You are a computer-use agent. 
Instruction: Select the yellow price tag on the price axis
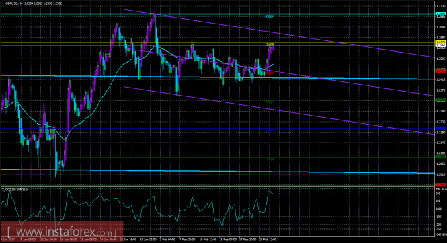pyautogui.click(x=441, y=42)
